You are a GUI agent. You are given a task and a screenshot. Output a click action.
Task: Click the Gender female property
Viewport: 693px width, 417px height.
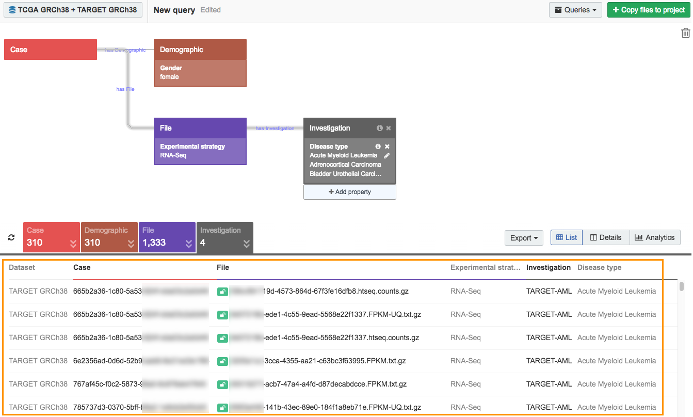coord(200,73)
